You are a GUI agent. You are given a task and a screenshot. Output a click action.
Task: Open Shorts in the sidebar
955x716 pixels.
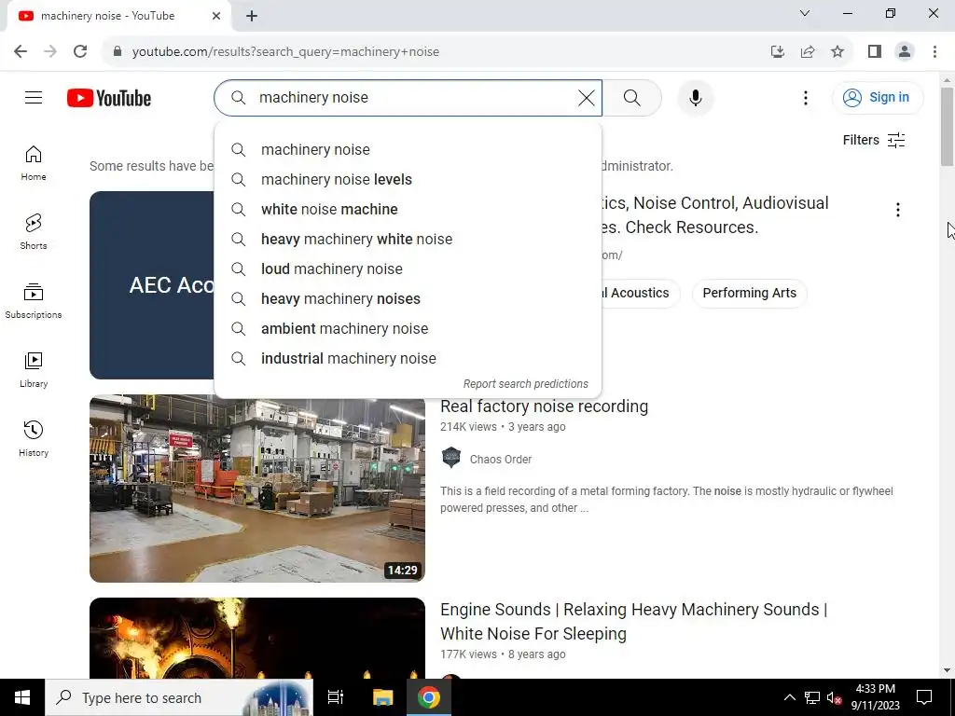(34, 232)
